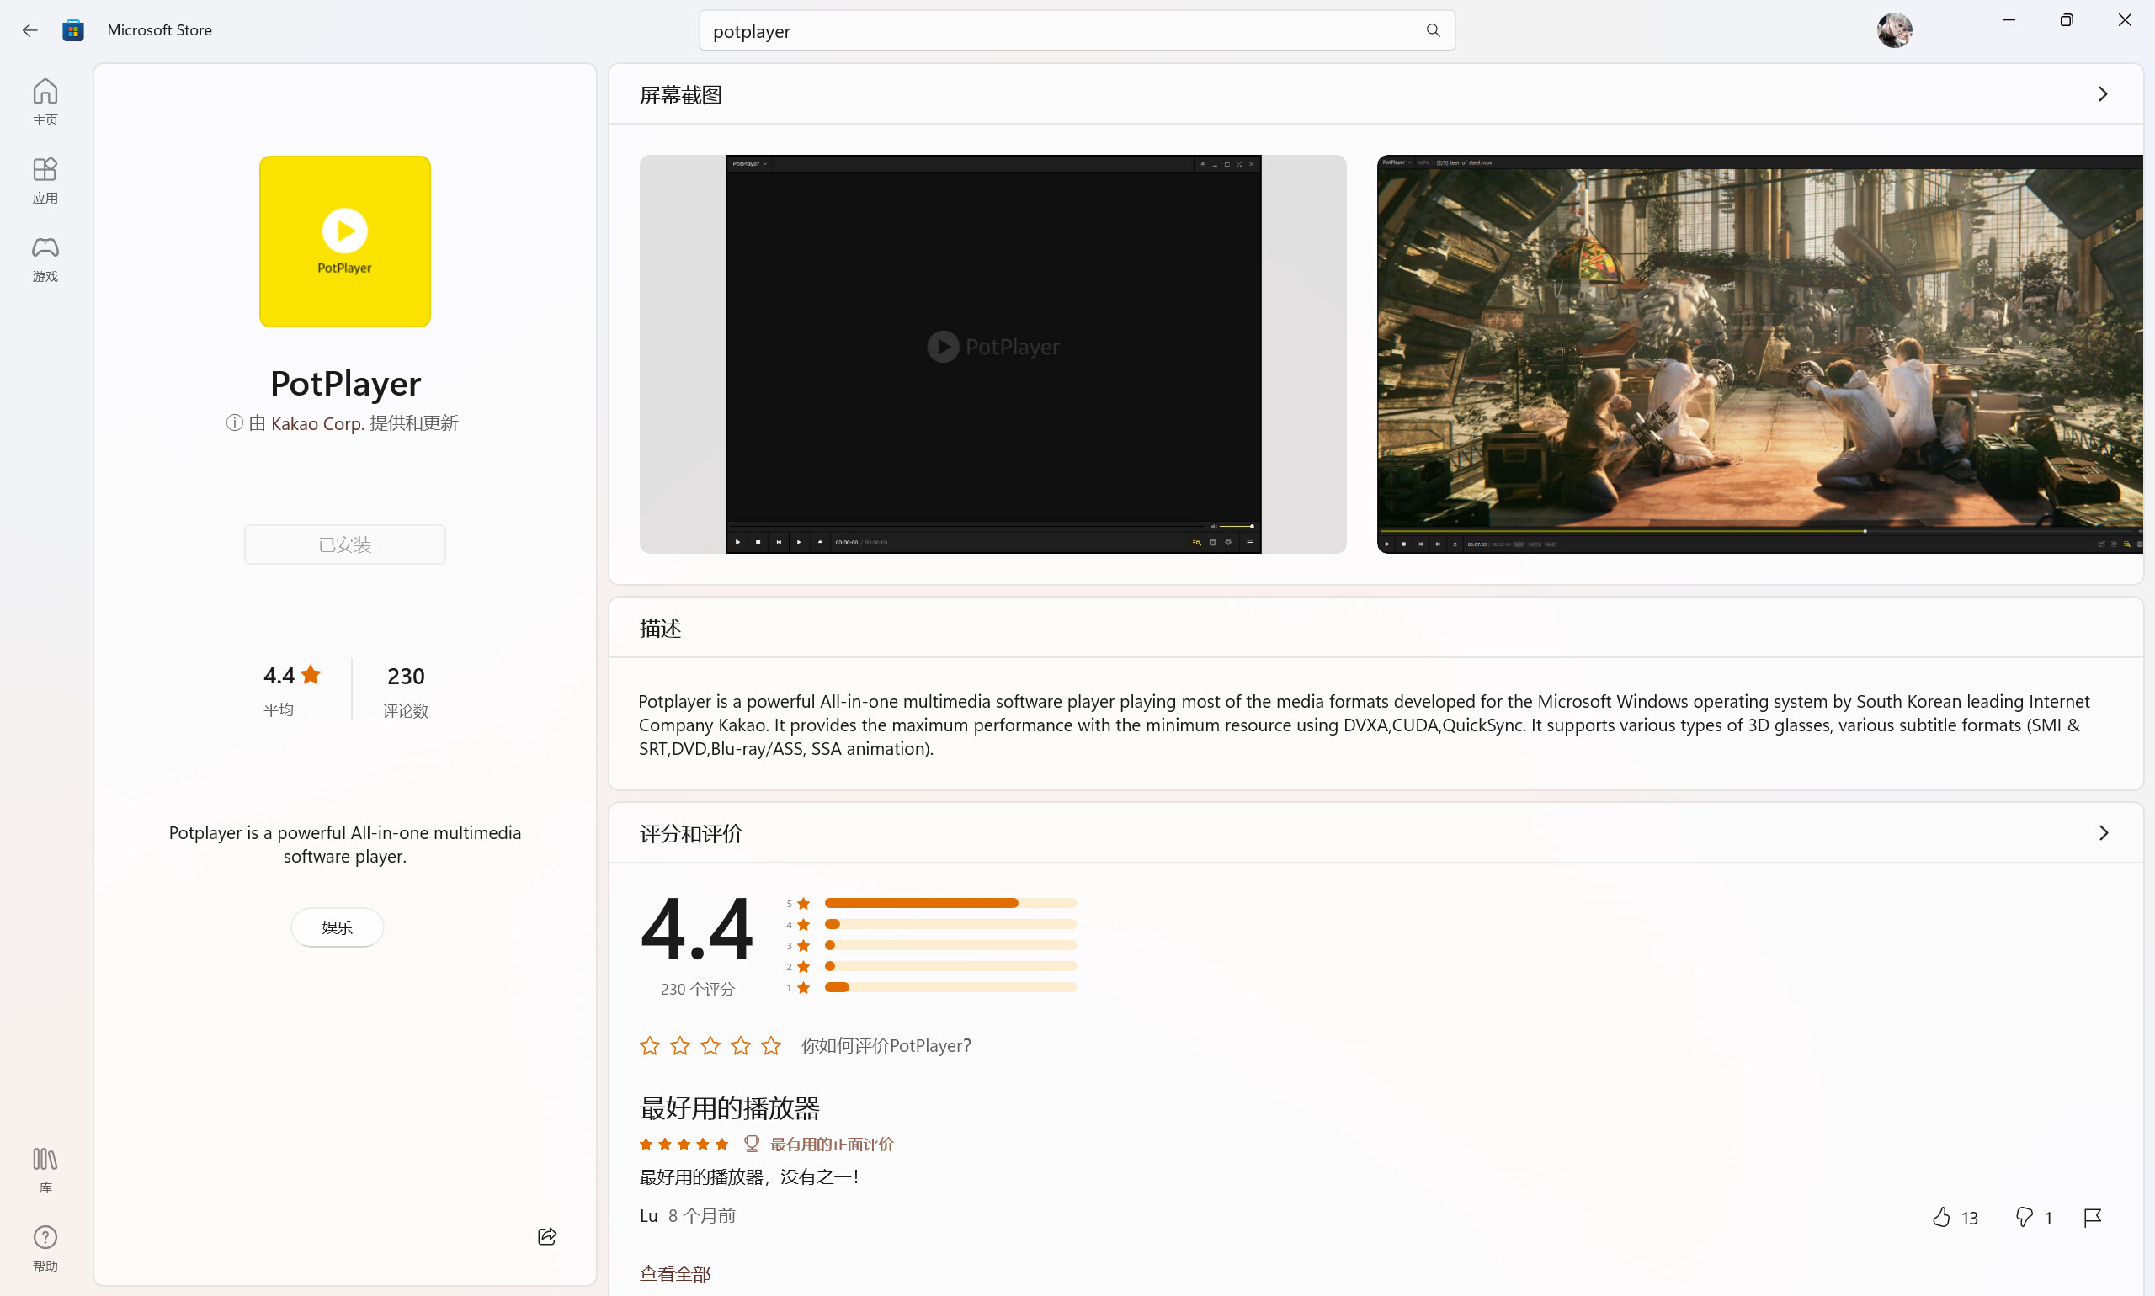
Task: Rate PotPlayer five stars
Action: [x=771, y=1045]
